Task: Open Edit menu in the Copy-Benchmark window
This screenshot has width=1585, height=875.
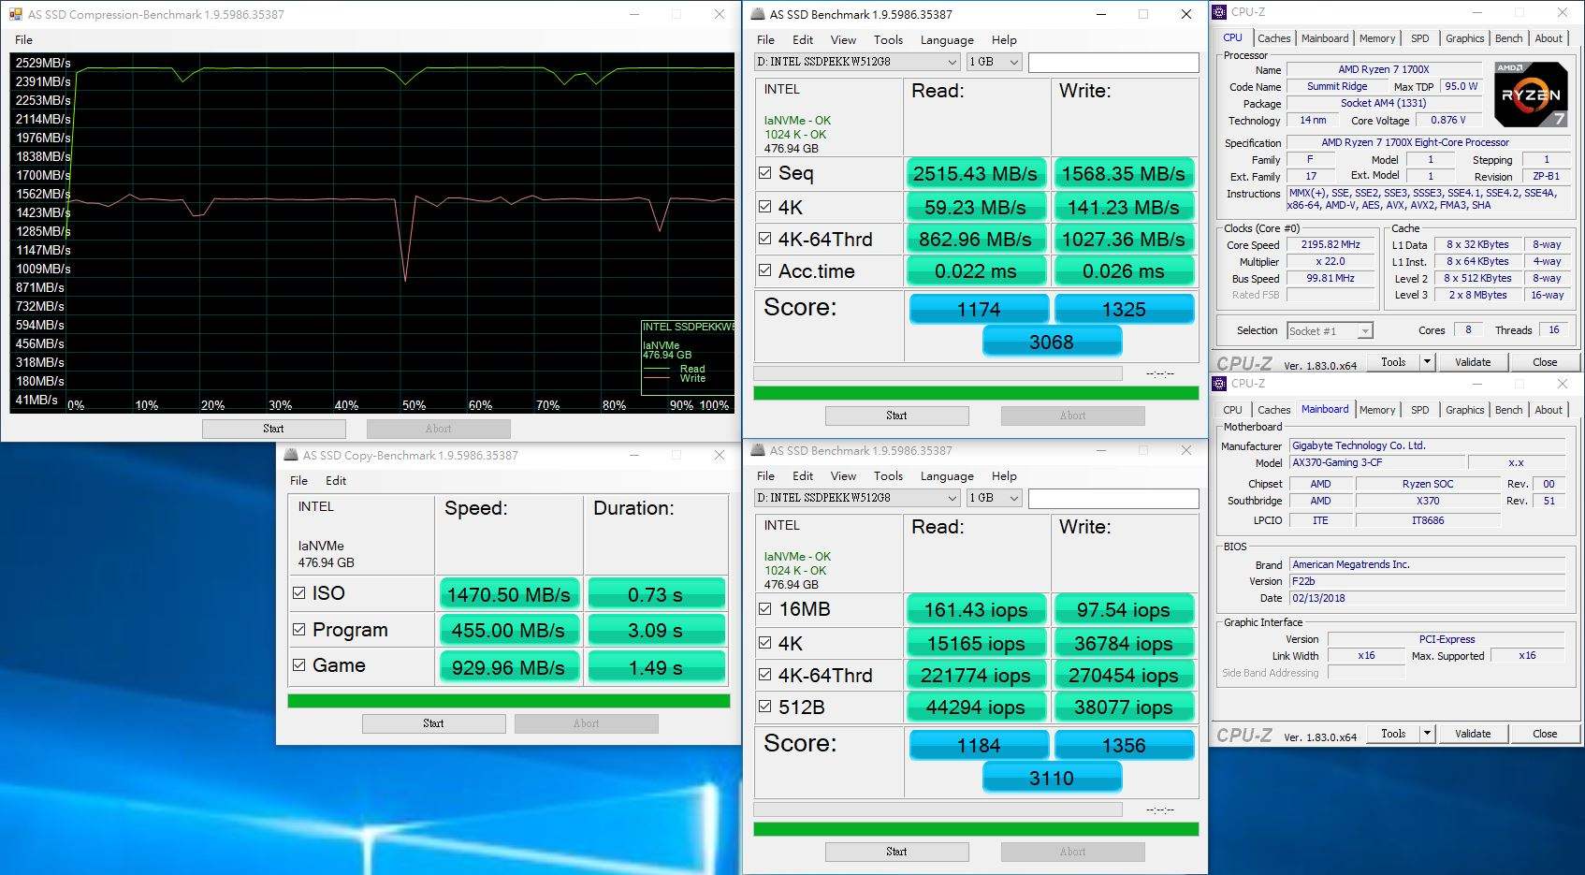Action: [336, 481]
